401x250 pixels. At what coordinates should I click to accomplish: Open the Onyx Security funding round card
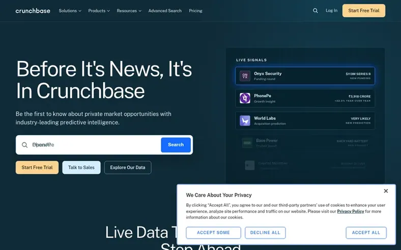tap(305, 76)
